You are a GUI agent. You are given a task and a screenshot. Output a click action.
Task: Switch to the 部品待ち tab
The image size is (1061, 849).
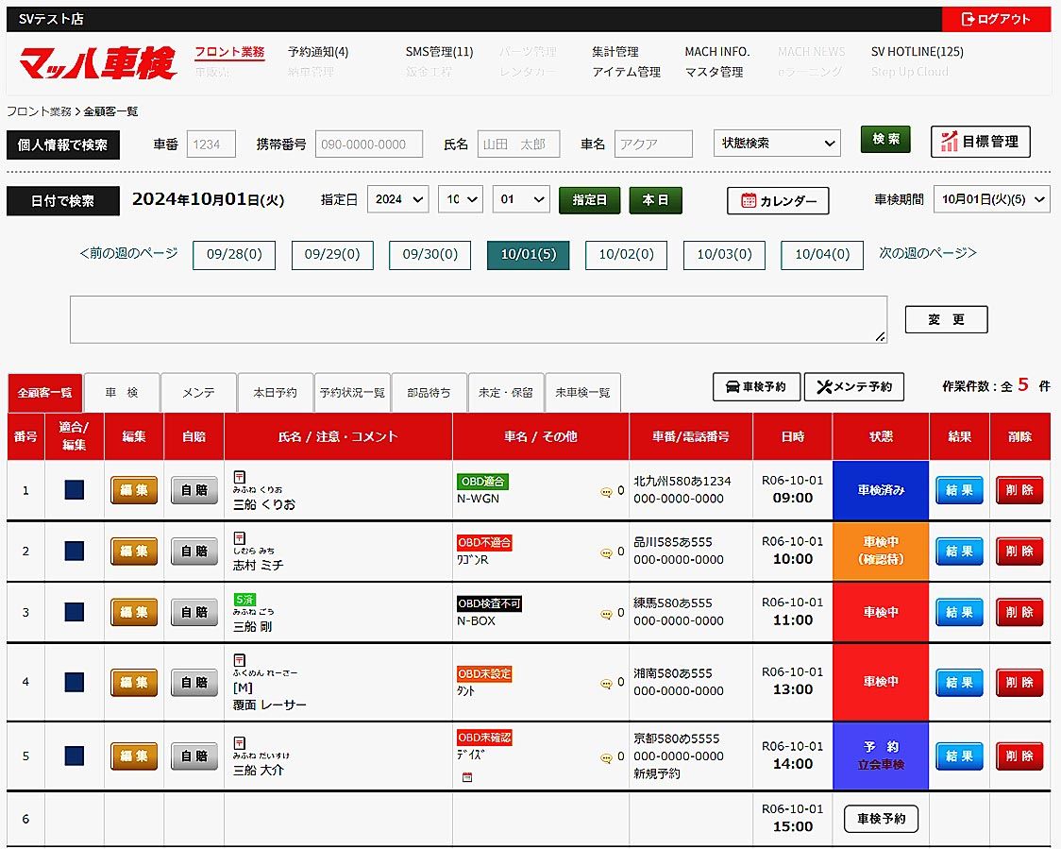429,393
